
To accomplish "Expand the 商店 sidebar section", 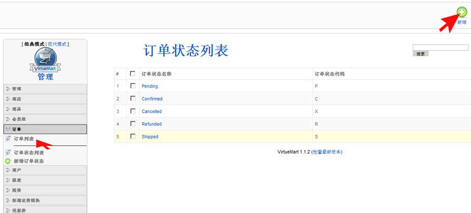I will [45, 99].
